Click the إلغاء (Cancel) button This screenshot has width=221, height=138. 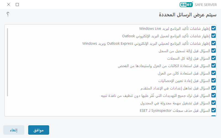(x=14, y=130)
